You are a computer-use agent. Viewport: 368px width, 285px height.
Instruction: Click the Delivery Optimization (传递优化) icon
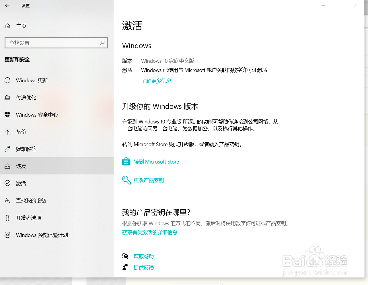[x=7, y=98]
